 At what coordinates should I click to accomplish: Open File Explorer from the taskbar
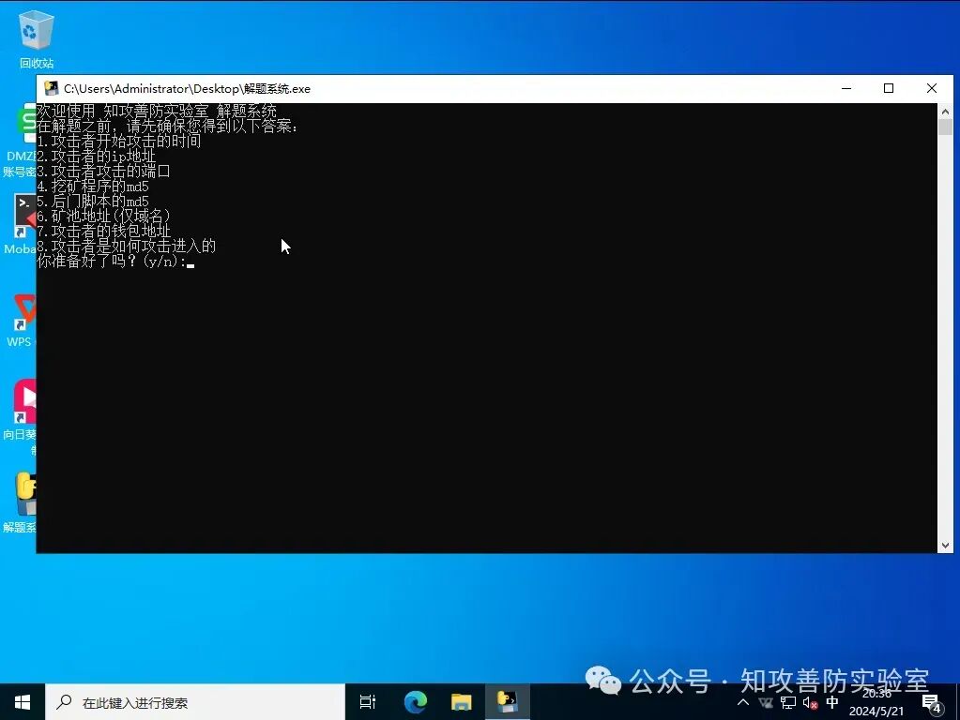coord(460,702)
